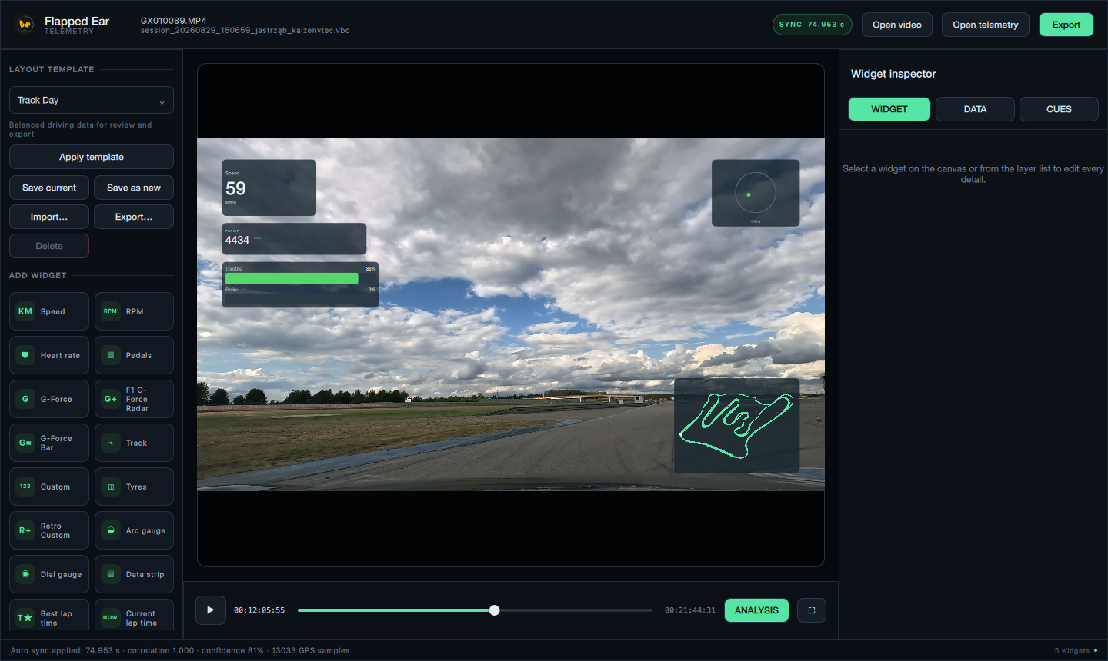Select the G-Force circle overlay on canvas

click(x=756, y=193)
